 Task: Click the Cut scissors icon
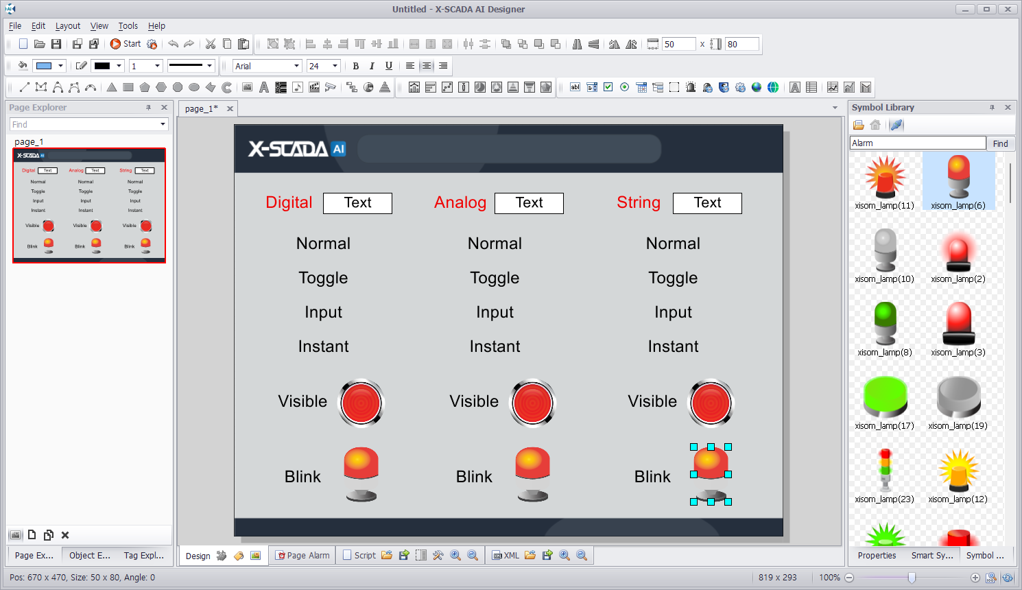(211, 44)
